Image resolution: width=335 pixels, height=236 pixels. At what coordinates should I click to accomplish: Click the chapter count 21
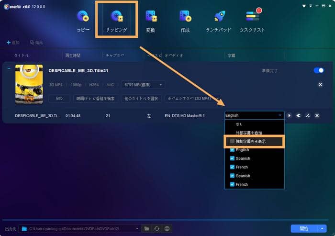click(108, 116)
